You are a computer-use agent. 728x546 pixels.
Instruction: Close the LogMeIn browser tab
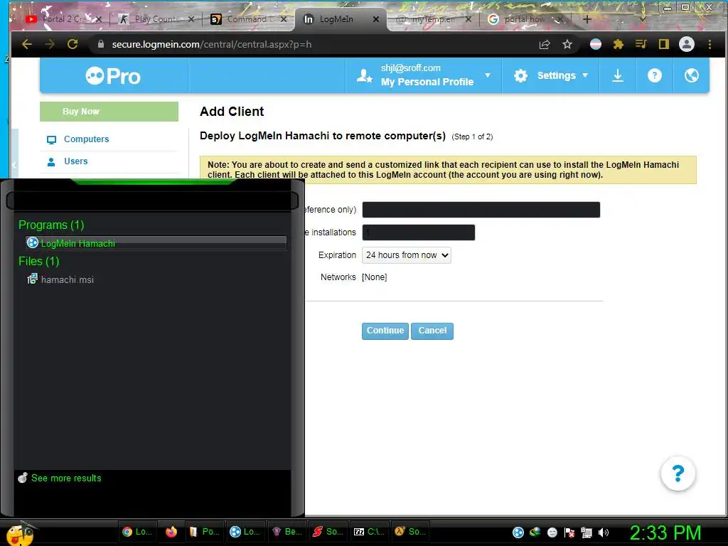pyautogui.click(x=376, y=19)
